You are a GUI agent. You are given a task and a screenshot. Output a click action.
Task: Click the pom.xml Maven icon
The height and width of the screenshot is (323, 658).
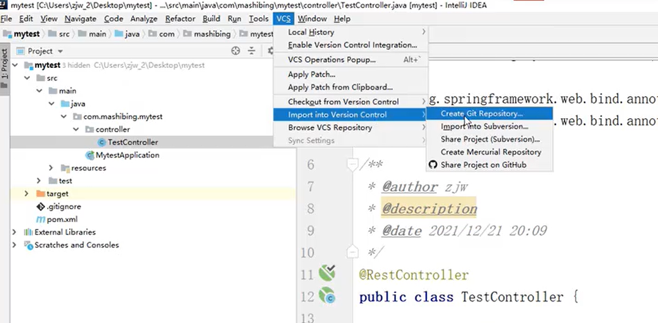click(x=41, y=219)
